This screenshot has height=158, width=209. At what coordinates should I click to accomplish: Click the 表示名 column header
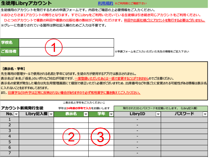point(71,114)
